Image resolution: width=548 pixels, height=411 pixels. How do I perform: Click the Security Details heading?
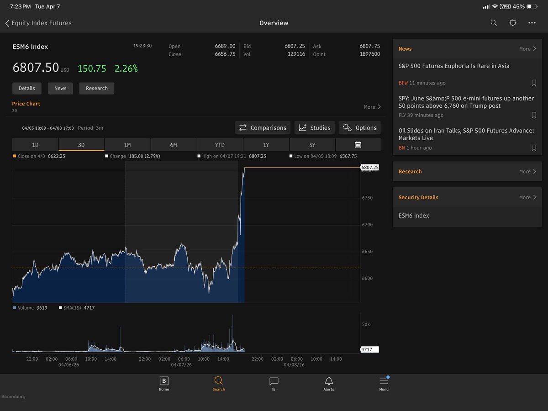pyautogui.click(x=418, y=197)
